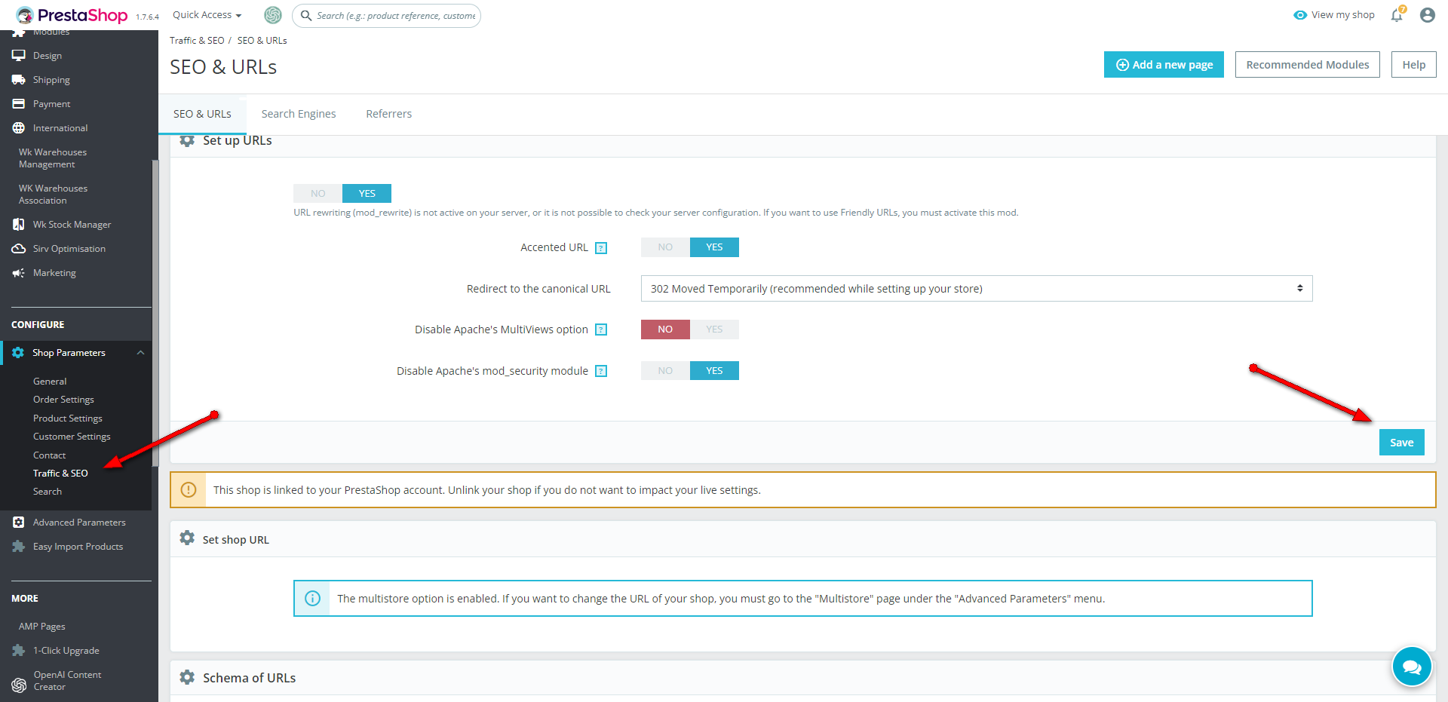Open Traffic & SEO submenu item

coord(60,474)
